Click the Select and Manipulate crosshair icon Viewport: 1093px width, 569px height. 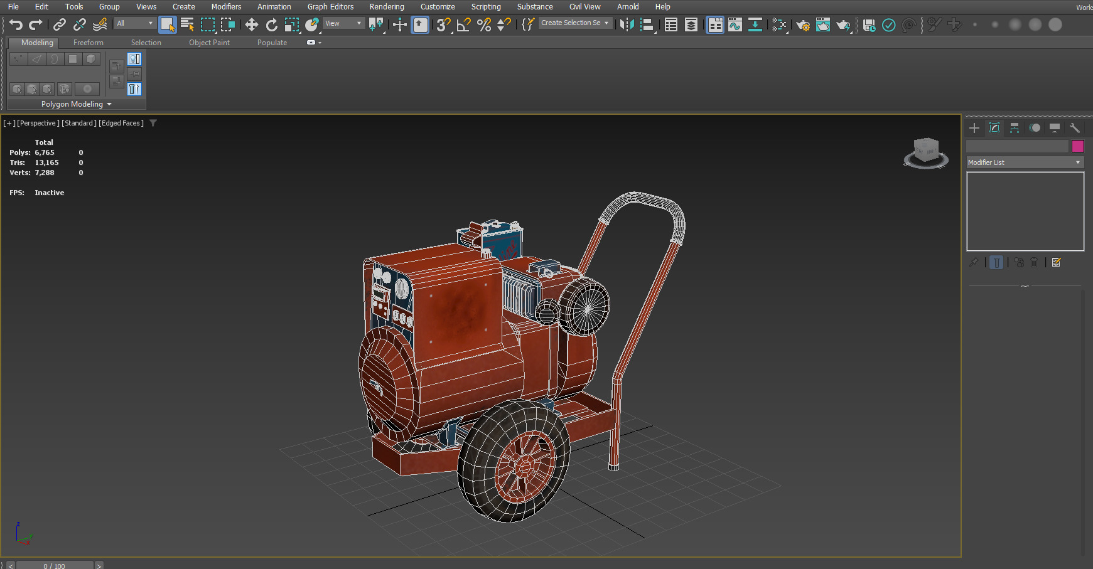pos(399,24)
